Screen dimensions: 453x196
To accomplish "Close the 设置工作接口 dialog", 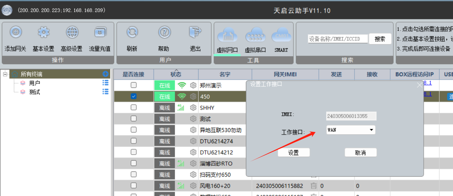I will coord(420,85).
